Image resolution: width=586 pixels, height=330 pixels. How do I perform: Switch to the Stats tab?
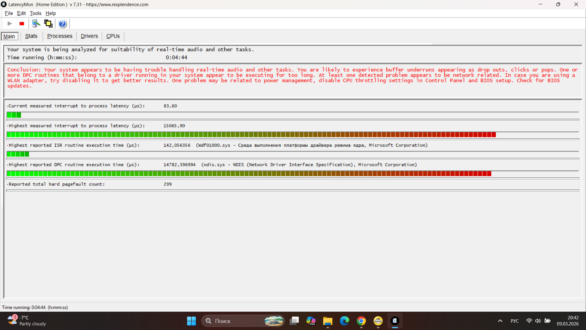point(31,36)
